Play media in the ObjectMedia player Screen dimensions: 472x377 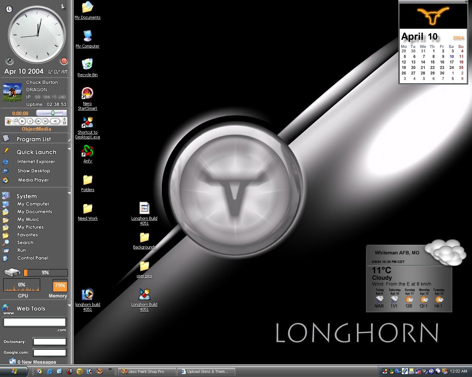point(22,121)
